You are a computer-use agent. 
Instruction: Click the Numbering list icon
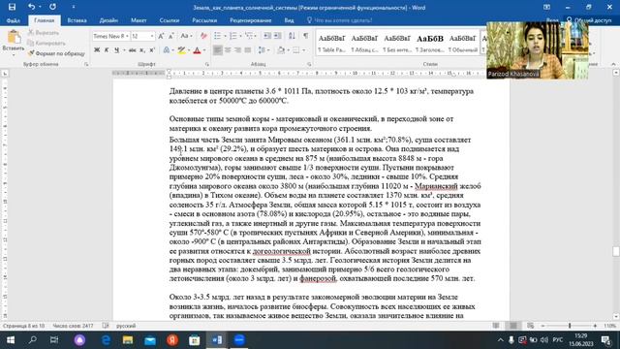pyautogui.click(x=232, y=36)
